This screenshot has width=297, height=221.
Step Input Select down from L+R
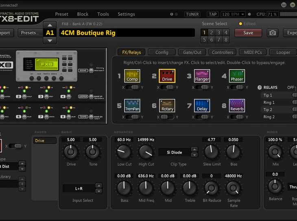[99, 191]
